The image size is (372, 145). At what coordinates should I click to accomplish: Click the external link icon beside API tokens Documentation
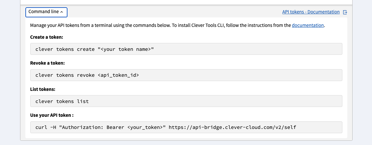click(x=345, y=12)
